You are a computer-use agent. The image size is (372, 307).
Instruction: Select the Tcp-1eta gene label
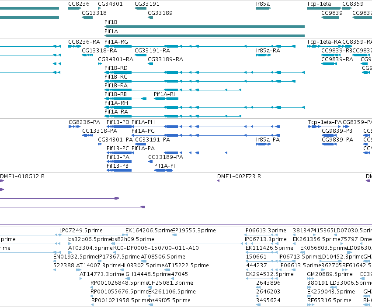point(319,4)
